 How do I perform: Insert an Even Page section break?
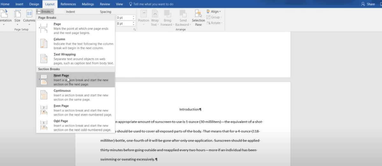tap(75, 110)
